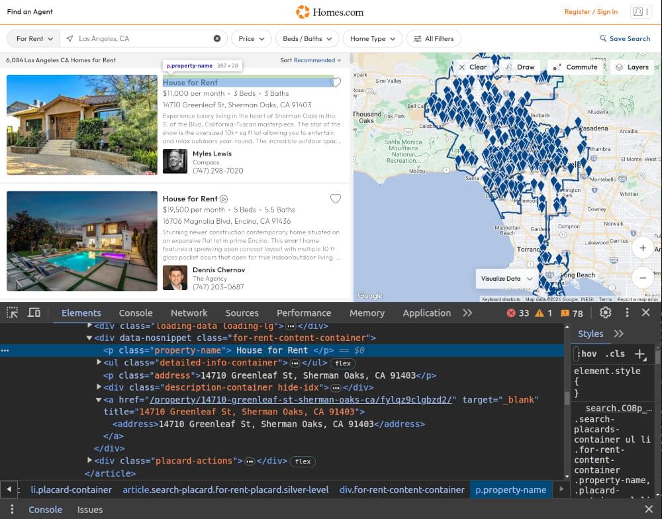
Task: Toggle the device toolbar icon in DevTools
Action: click(34, 313)
